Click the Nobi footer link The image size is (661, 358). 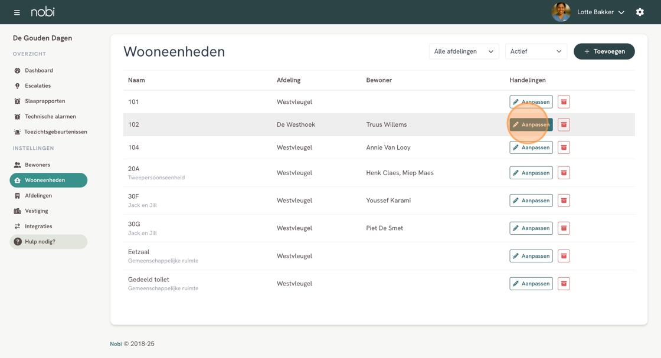pyautogui.click(x=116, y=344)
